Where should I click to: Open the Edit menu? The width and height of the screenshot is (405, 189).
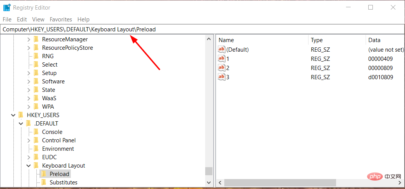coord(22,20)
